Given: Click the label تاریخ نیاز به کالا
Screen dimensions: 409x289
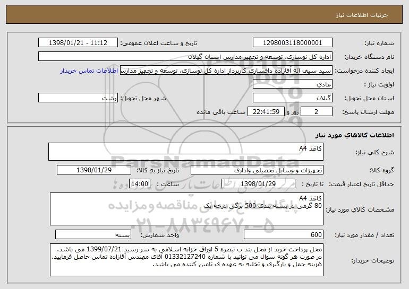Looking at the screenshot, I should point(158,171).
